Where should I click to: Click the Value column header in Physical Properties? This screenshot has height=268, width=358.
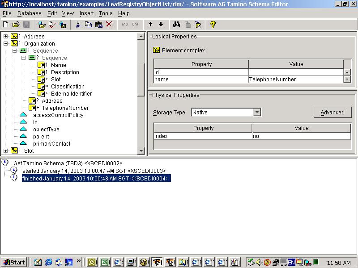tap(301, 128)
